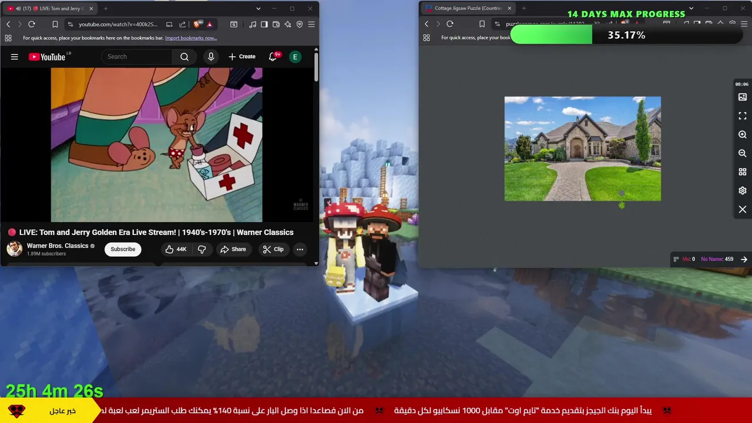Image resolution: width=752 pixels, height=423 pixels.
Task: Toggle sidebar panel in YouTube browser window
Action: coord(264,24)
